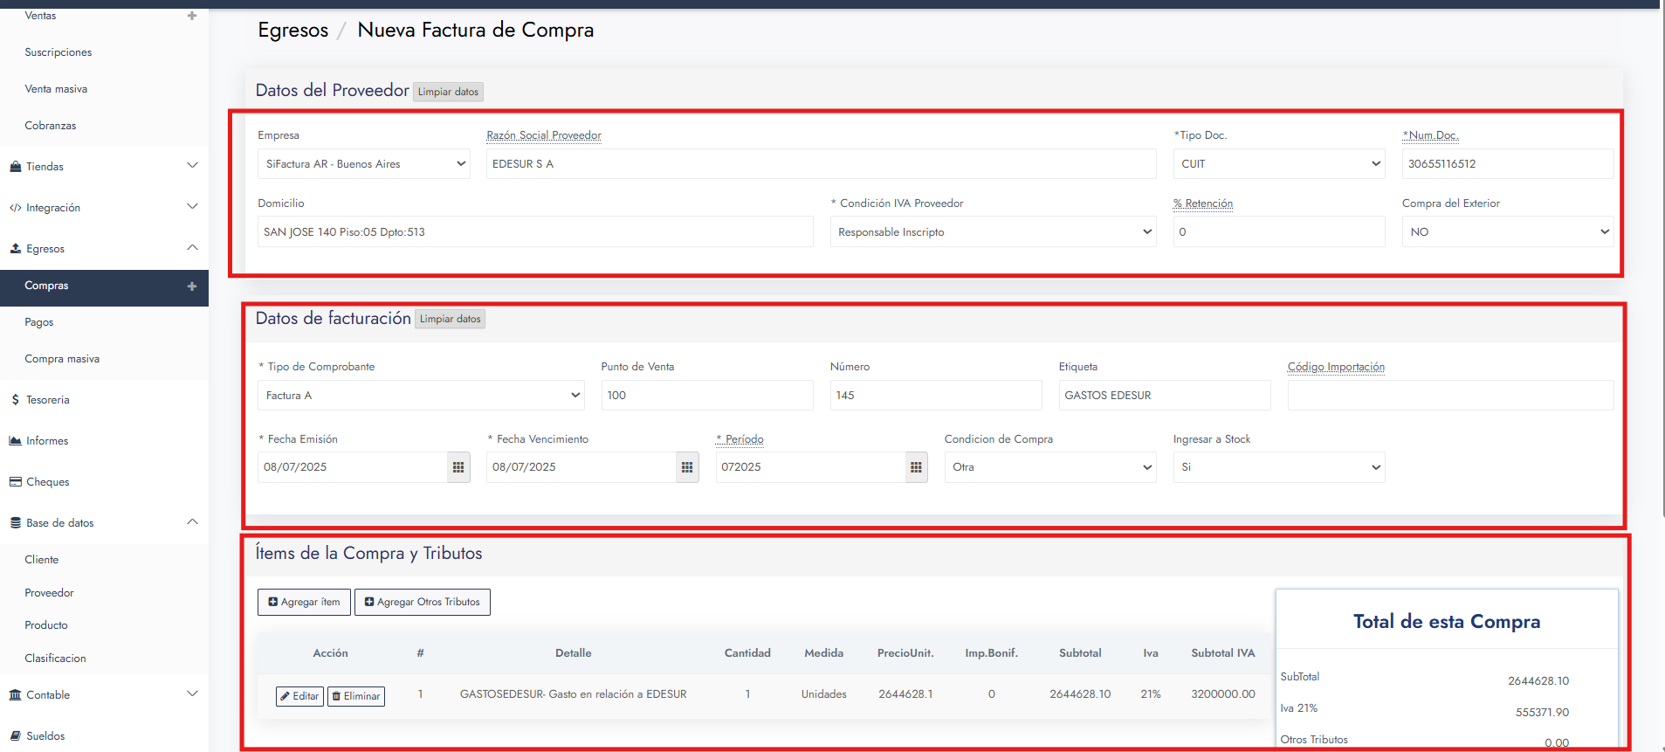Click the Egresos breadcrumb link
Screen dimensions: 1665x752
pyautogui.click(x=293, y=30)
